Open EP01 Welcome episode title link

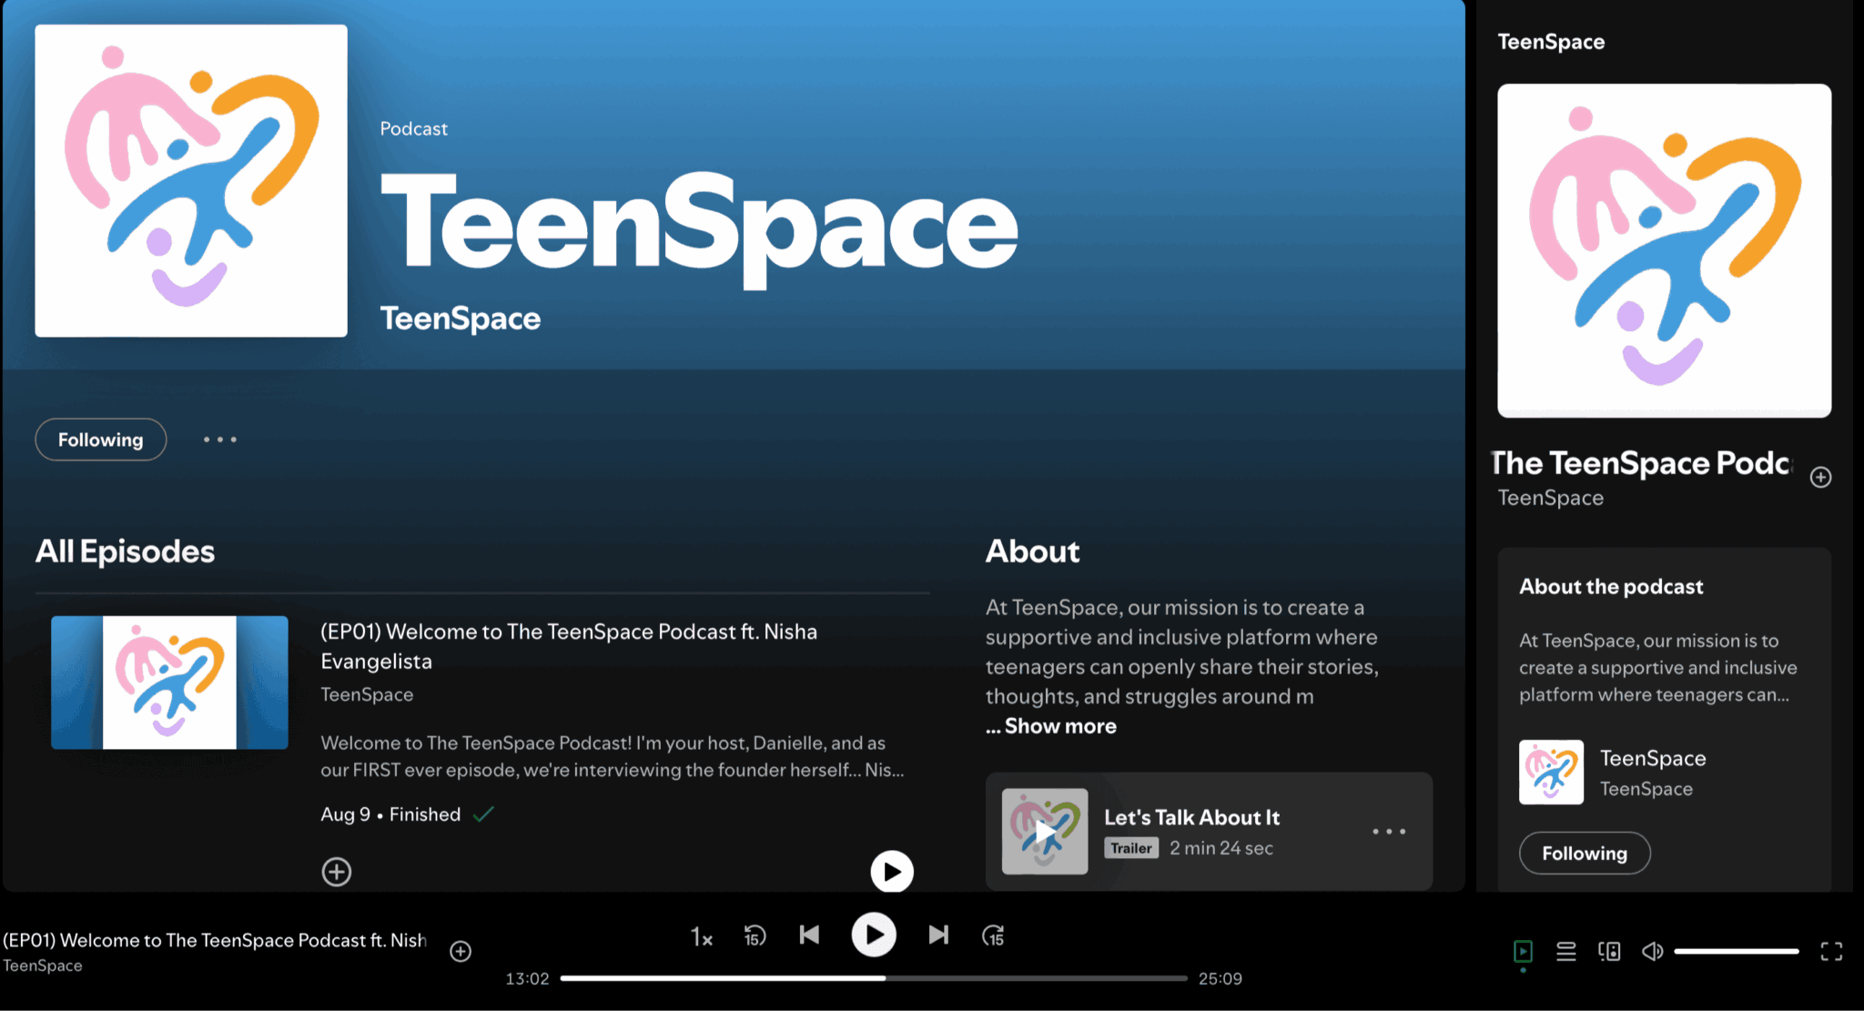(568, 632)
